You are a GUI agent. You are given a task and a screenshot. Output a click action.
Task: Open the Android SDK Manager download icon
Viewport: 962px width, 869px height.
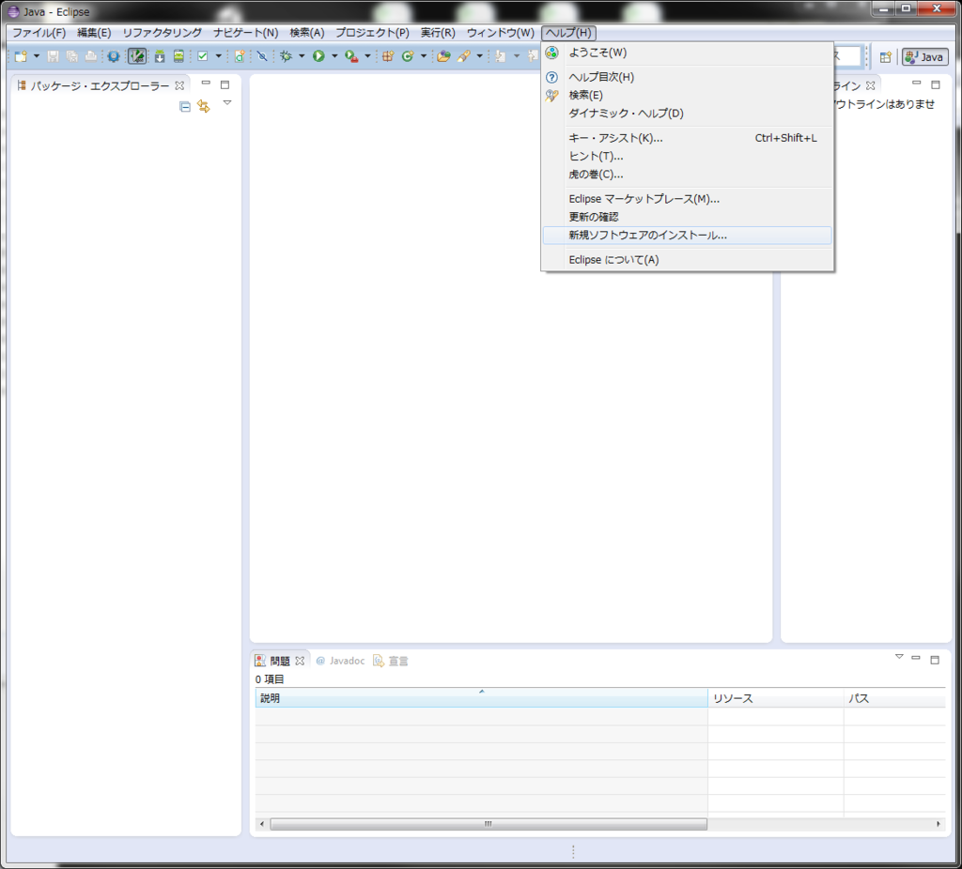click(160, 56)
